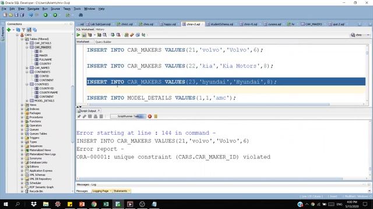Click the New file icon in main toolbar
The height and width of the screenshot is (209, 373).
pos(5,15)
